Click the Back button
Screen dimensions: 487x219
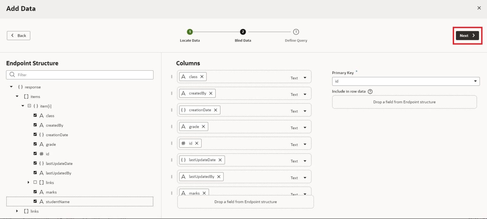(x=18, y=35)
